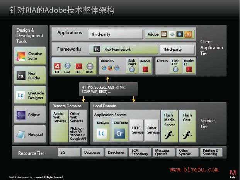Screen dimensions: 240x180
Task: Click the Flash Lite icon
Action: point(175,69)
